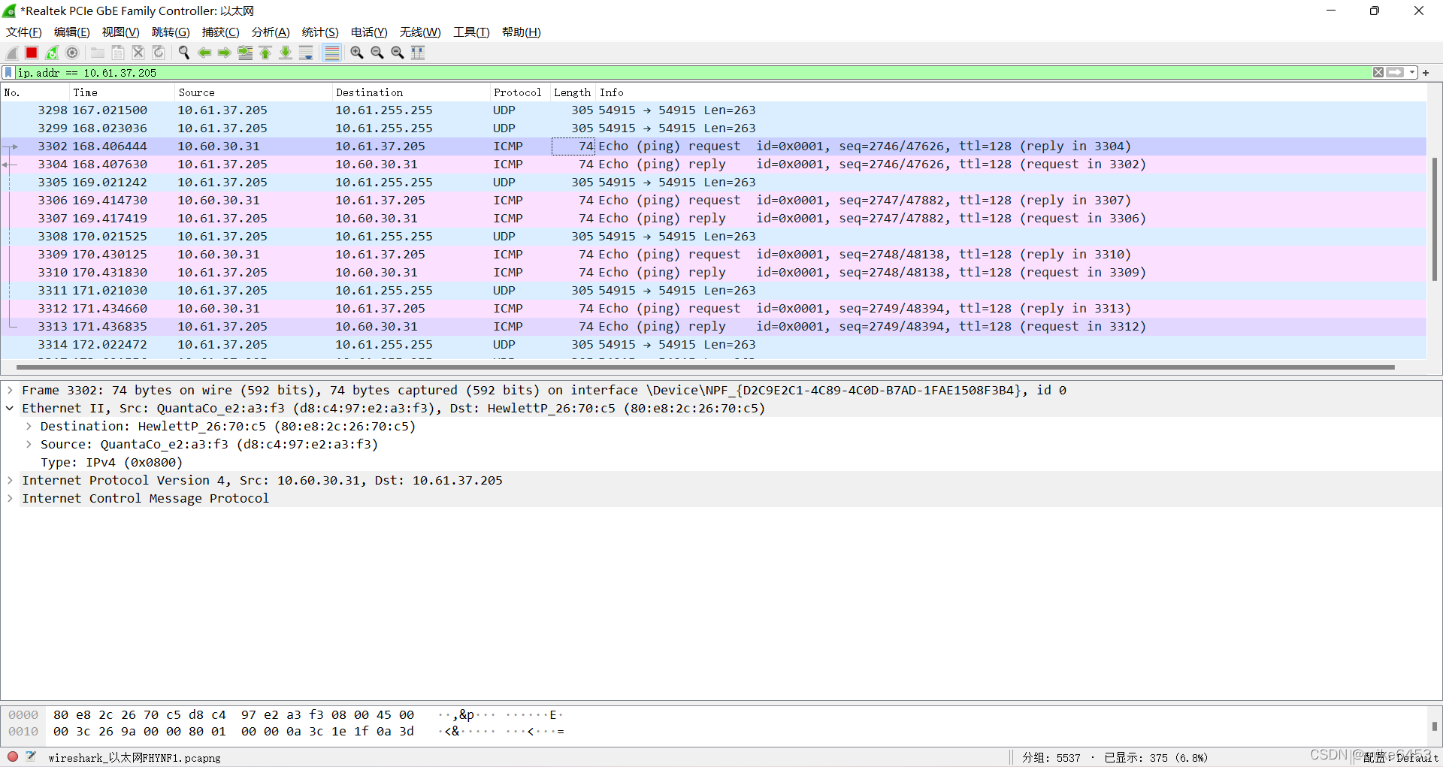Open Find Packet magnifier tool
The width and height of the screenshot is (1443, 767).
pyautogui.click(x=184, y=53)
